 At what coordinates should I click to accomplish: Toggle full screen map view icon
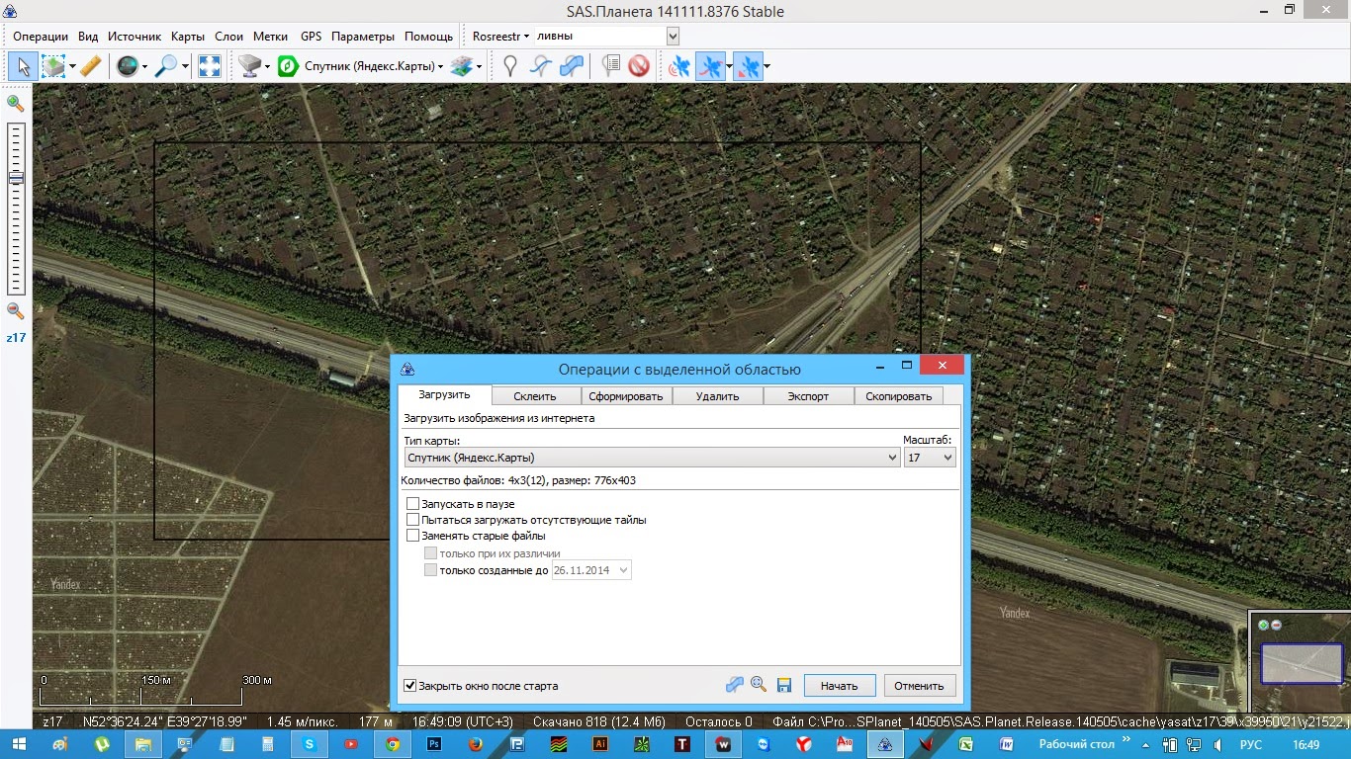click(209, 66)
